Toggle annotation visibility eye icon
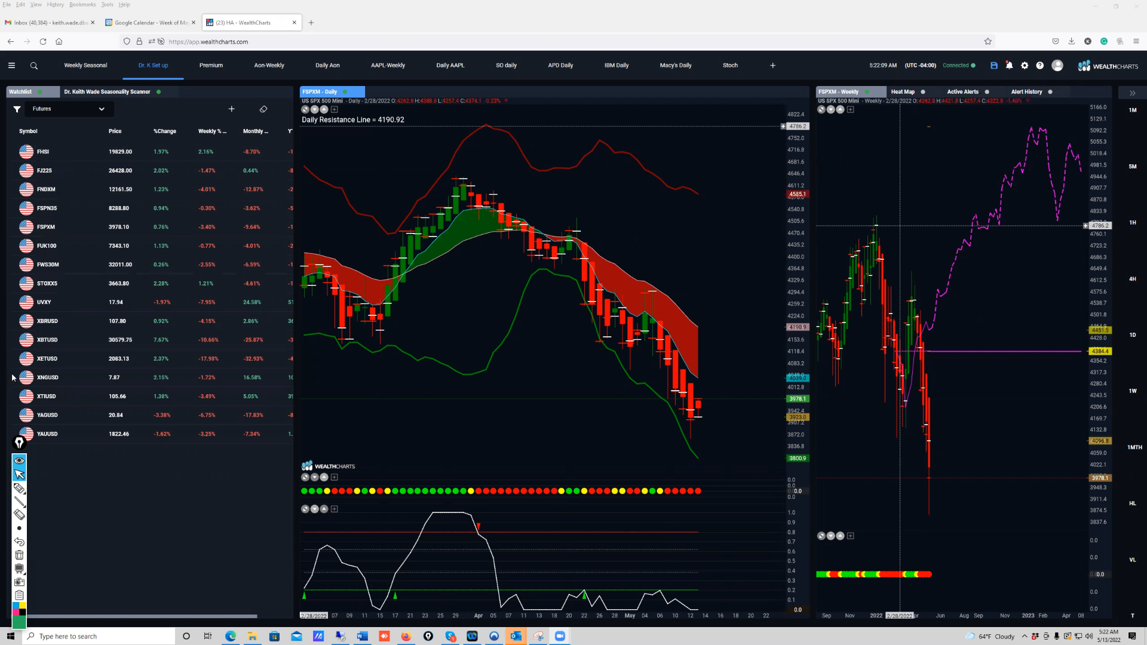 pyautogui.click(x=19, y=460)
